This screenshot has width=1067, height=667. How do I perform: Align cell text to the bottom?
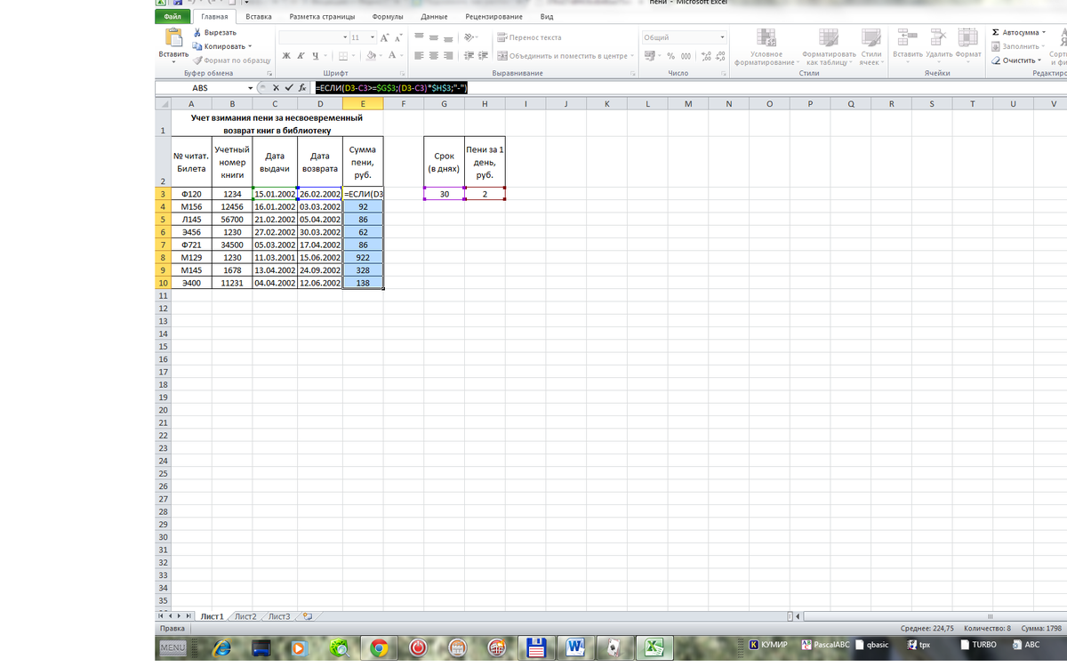point(449,37)
